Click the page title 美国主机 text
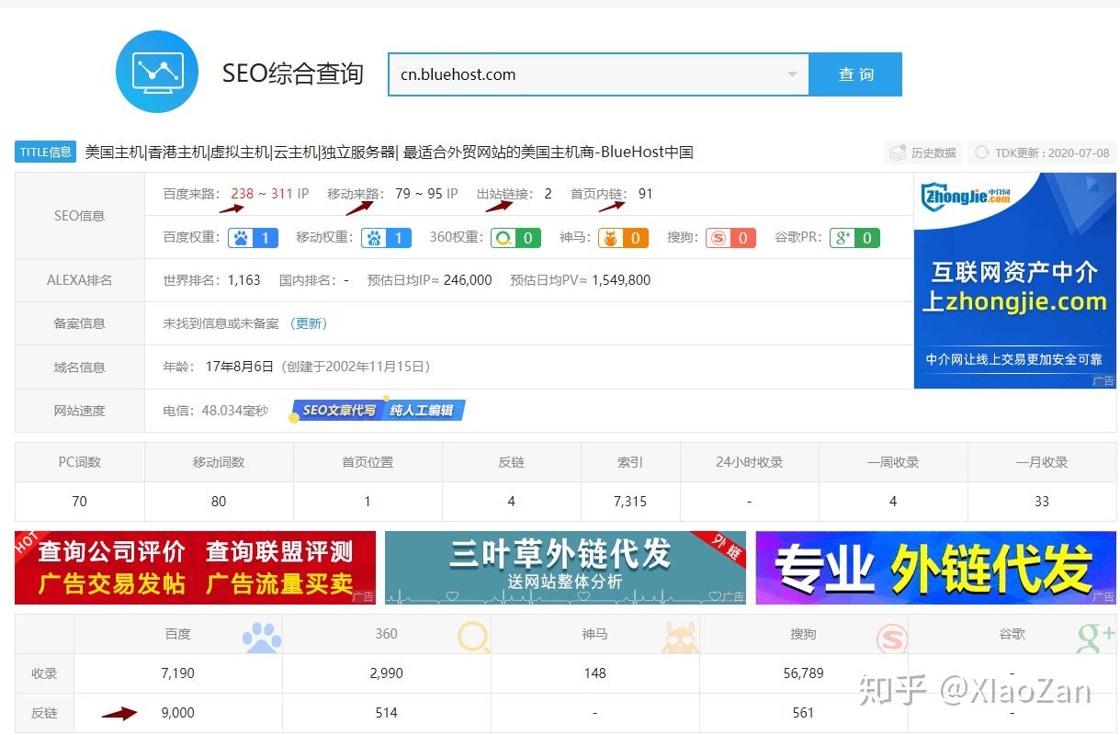This screenshot has width=1120, height=735. click(x=115, y=153)
